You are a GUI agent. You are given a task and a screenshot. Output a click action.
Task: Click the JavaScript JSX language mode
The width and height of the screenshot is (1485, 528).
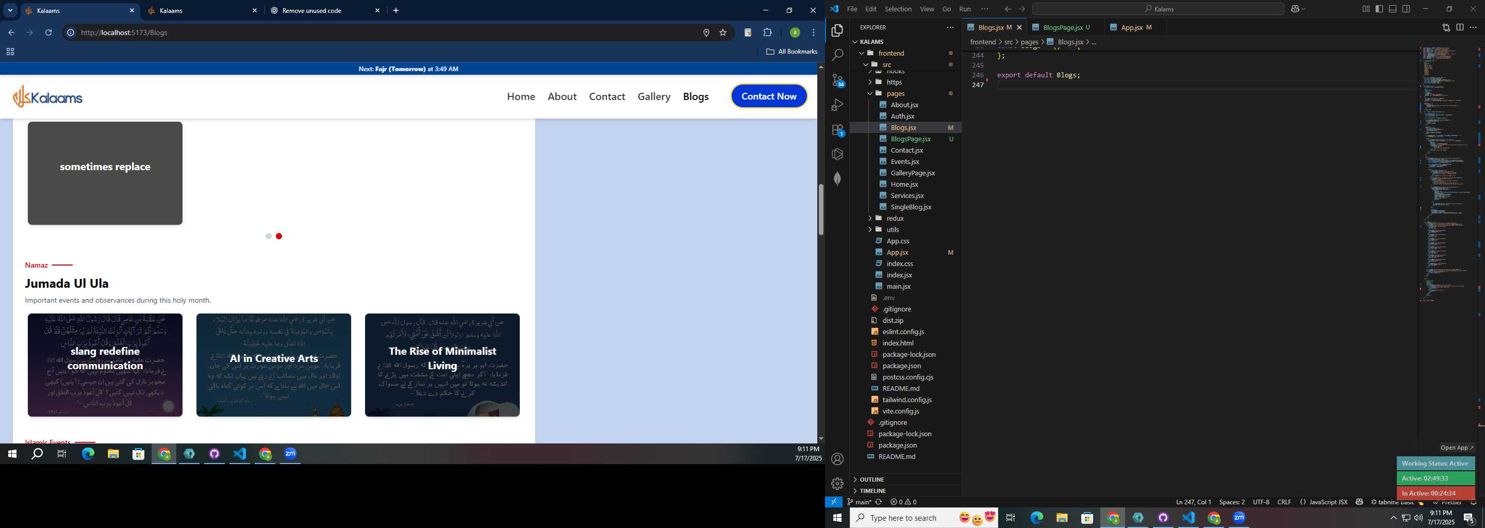(x=1328, y=502)
